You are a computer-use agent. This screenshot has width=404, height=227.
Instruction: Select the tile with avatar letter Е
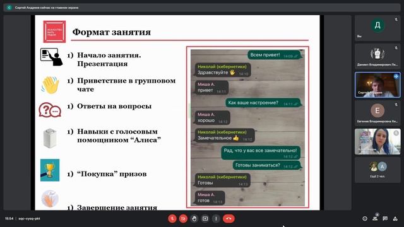[377, 113]
